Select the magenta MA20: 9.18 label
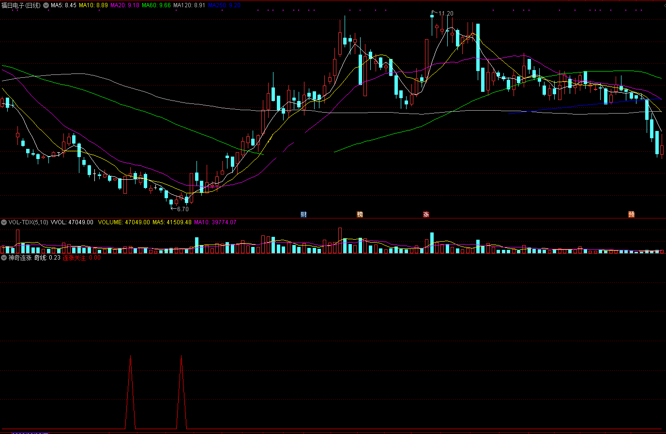 coord(125,5)
